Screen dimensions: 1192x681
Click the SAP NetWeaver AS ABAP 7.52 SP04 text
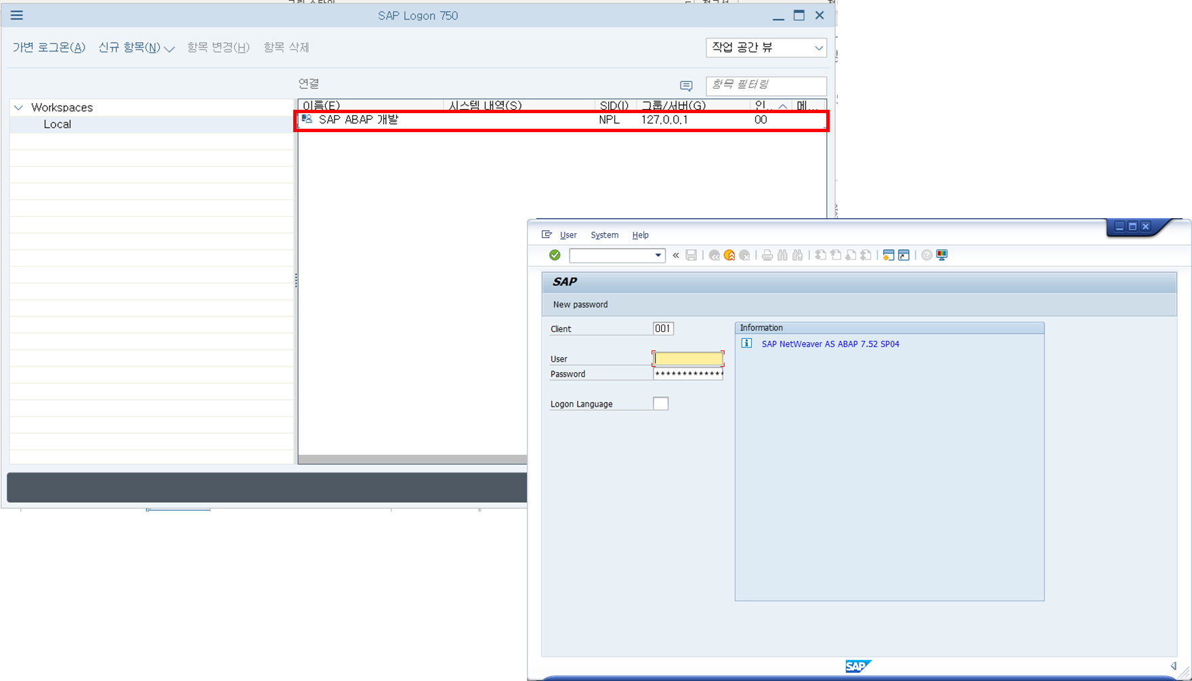coord(830,344)
